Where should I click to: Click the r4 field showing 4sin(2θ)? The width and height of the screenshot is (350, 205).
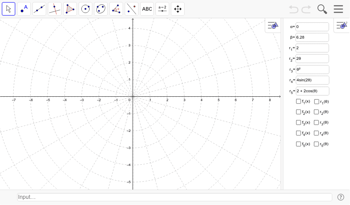tap(312, 80)
